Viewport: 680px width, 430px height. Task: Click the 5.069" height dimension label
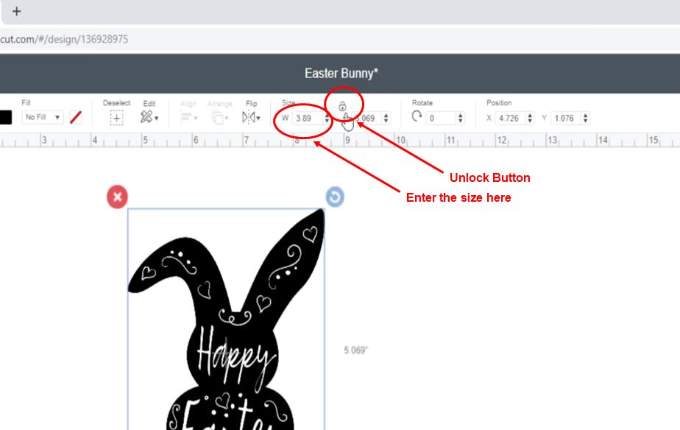click(356, 350)
